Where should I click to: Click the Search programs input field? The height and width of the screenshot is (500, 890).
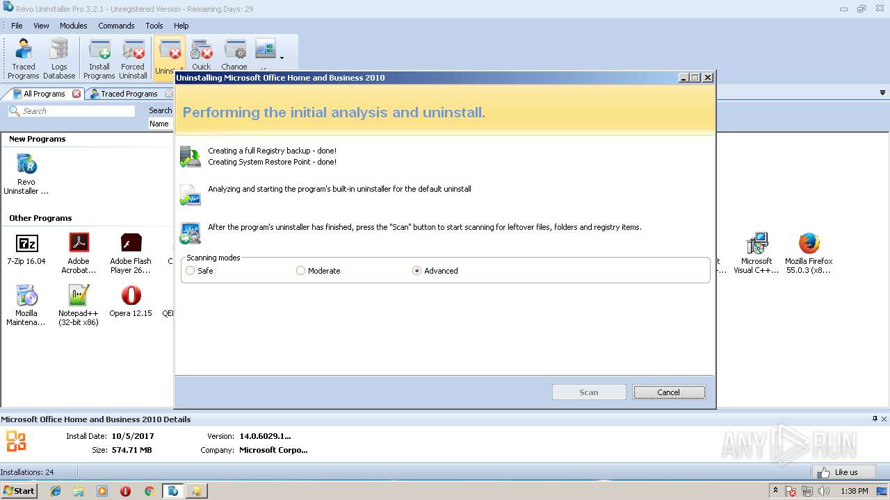(72, 111)
